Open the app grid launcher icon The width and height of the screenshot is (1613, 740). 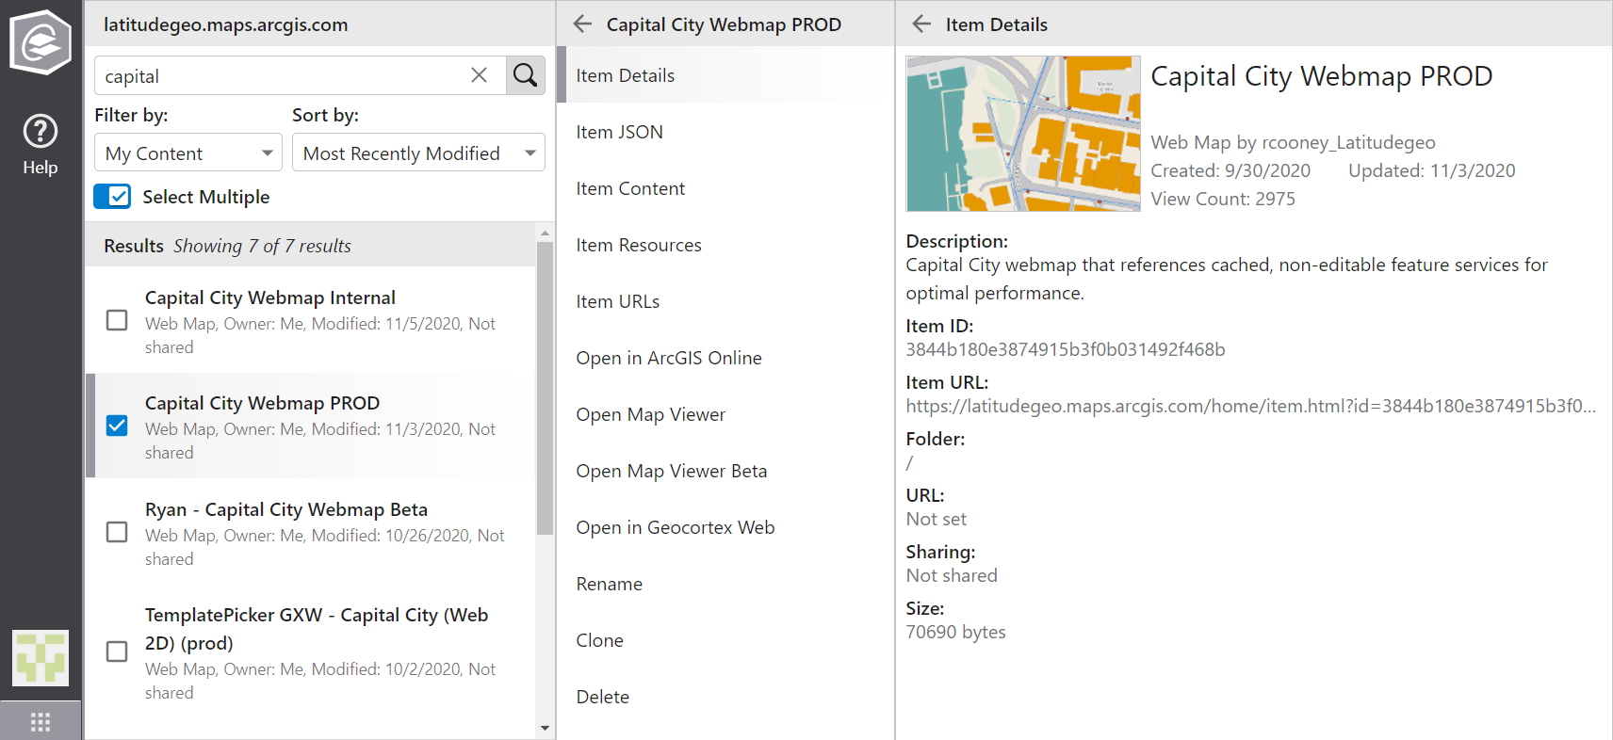(41, 721)
